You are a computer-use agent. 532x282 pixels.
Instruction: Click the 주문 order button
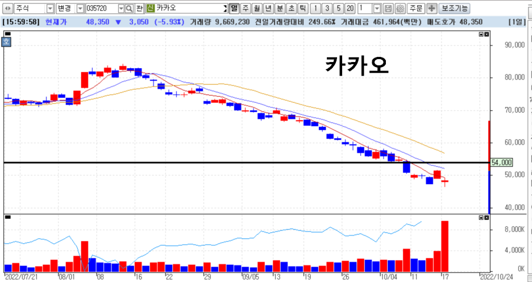(x=415, y=8)
